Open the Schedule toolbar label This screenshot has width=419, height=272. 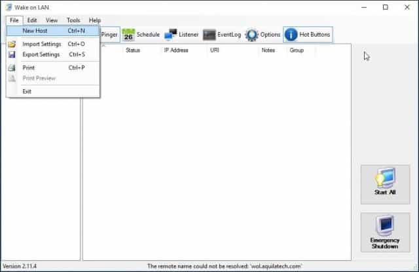coord(148,35)
